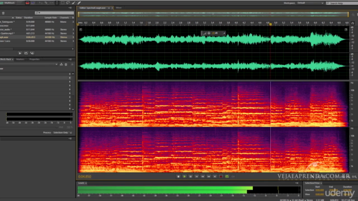358x201 pixels.
Task: Sort files by Sample Rate column
Action: (x=50, y=17)
